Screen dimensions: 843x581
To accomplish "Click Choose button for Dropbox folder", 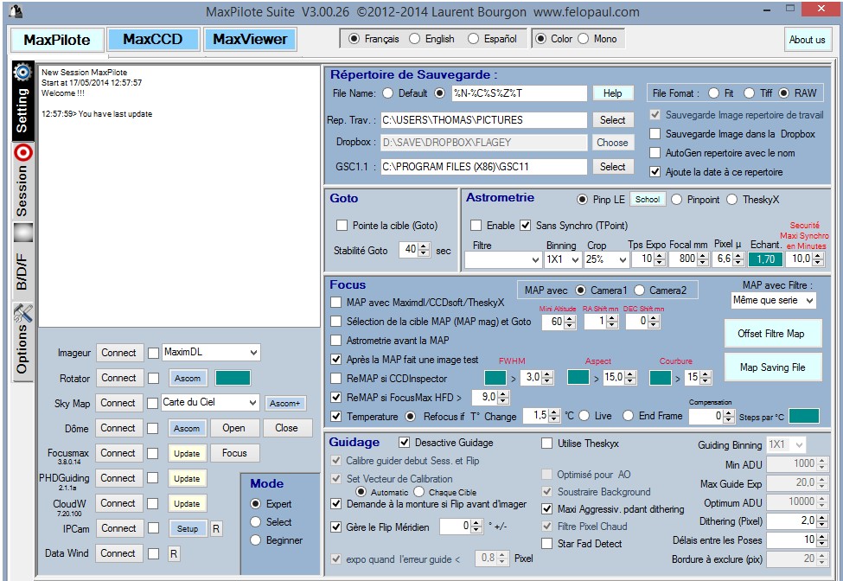I will click(612, 143).
